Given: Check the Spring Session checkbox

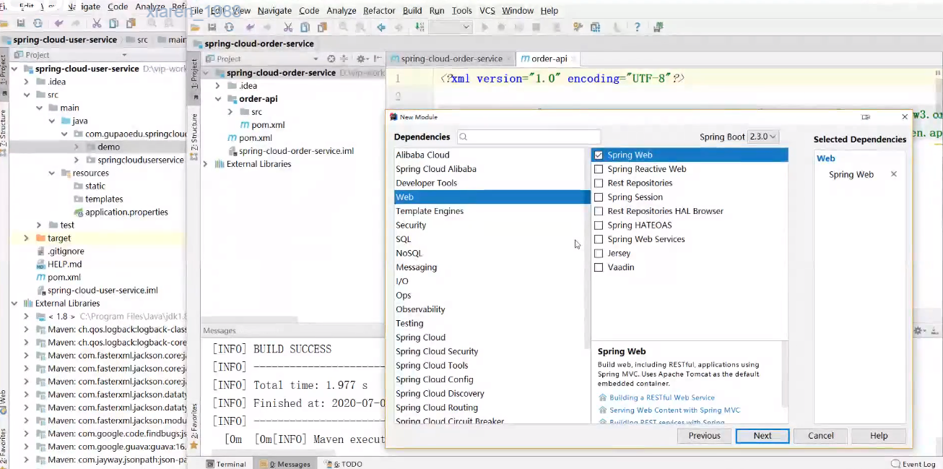Looking at the screenshot, I should (598, 197).
